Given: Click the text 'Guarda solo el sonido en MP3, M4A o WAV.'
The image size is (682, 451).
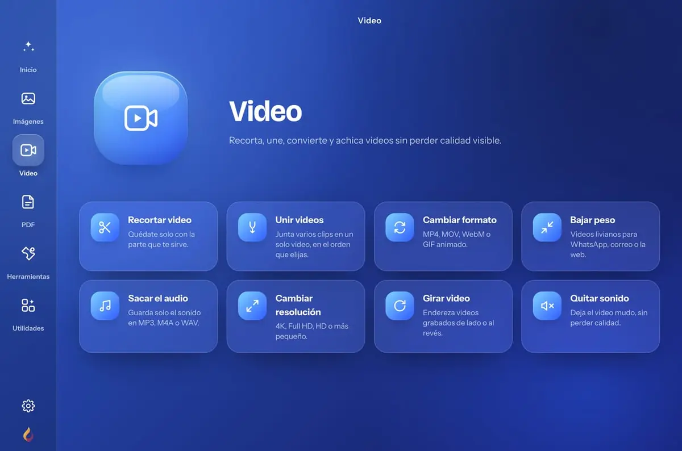Looking at the screenshot, I should (x=164, y=318).
